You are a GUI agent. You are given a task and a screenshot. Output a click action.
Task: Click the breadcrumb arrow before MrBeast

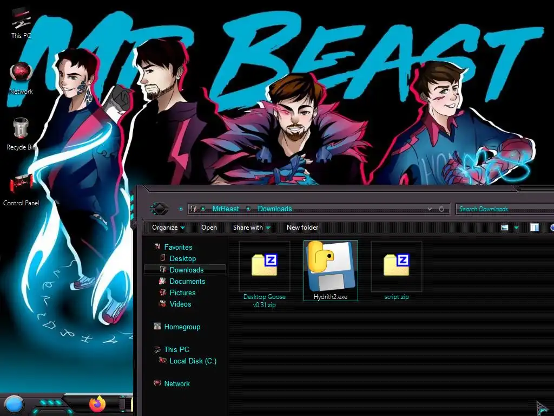pyautogui.click(x=203, y=209)
